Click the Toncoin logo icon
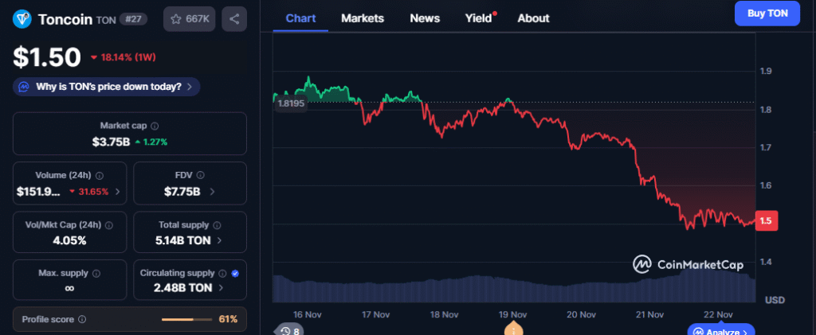 pos(23,18)
